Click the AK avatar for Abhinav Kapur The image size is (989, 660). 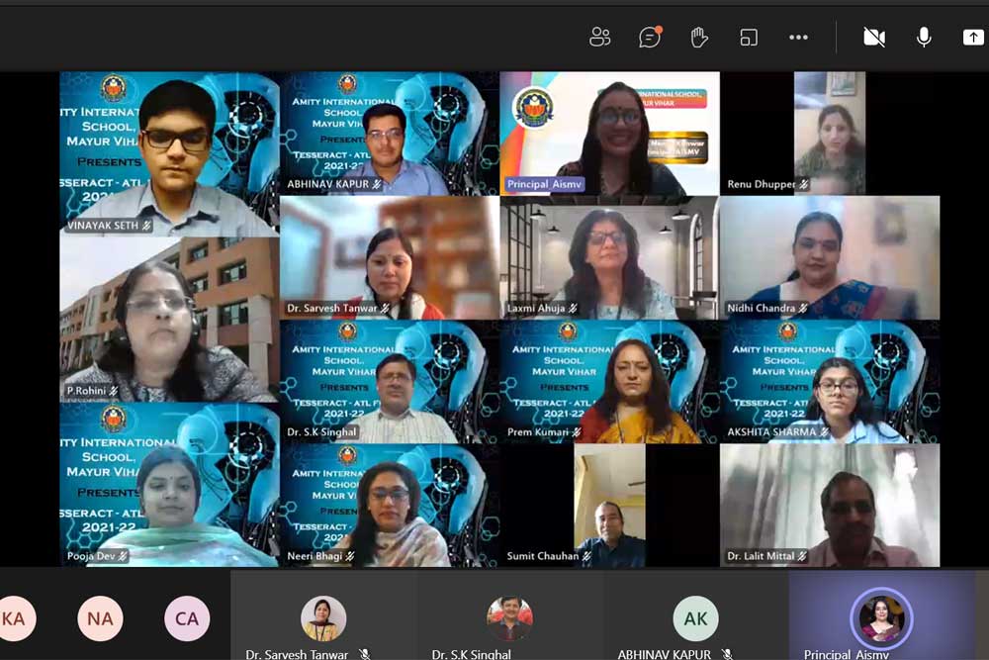point(695,618)
